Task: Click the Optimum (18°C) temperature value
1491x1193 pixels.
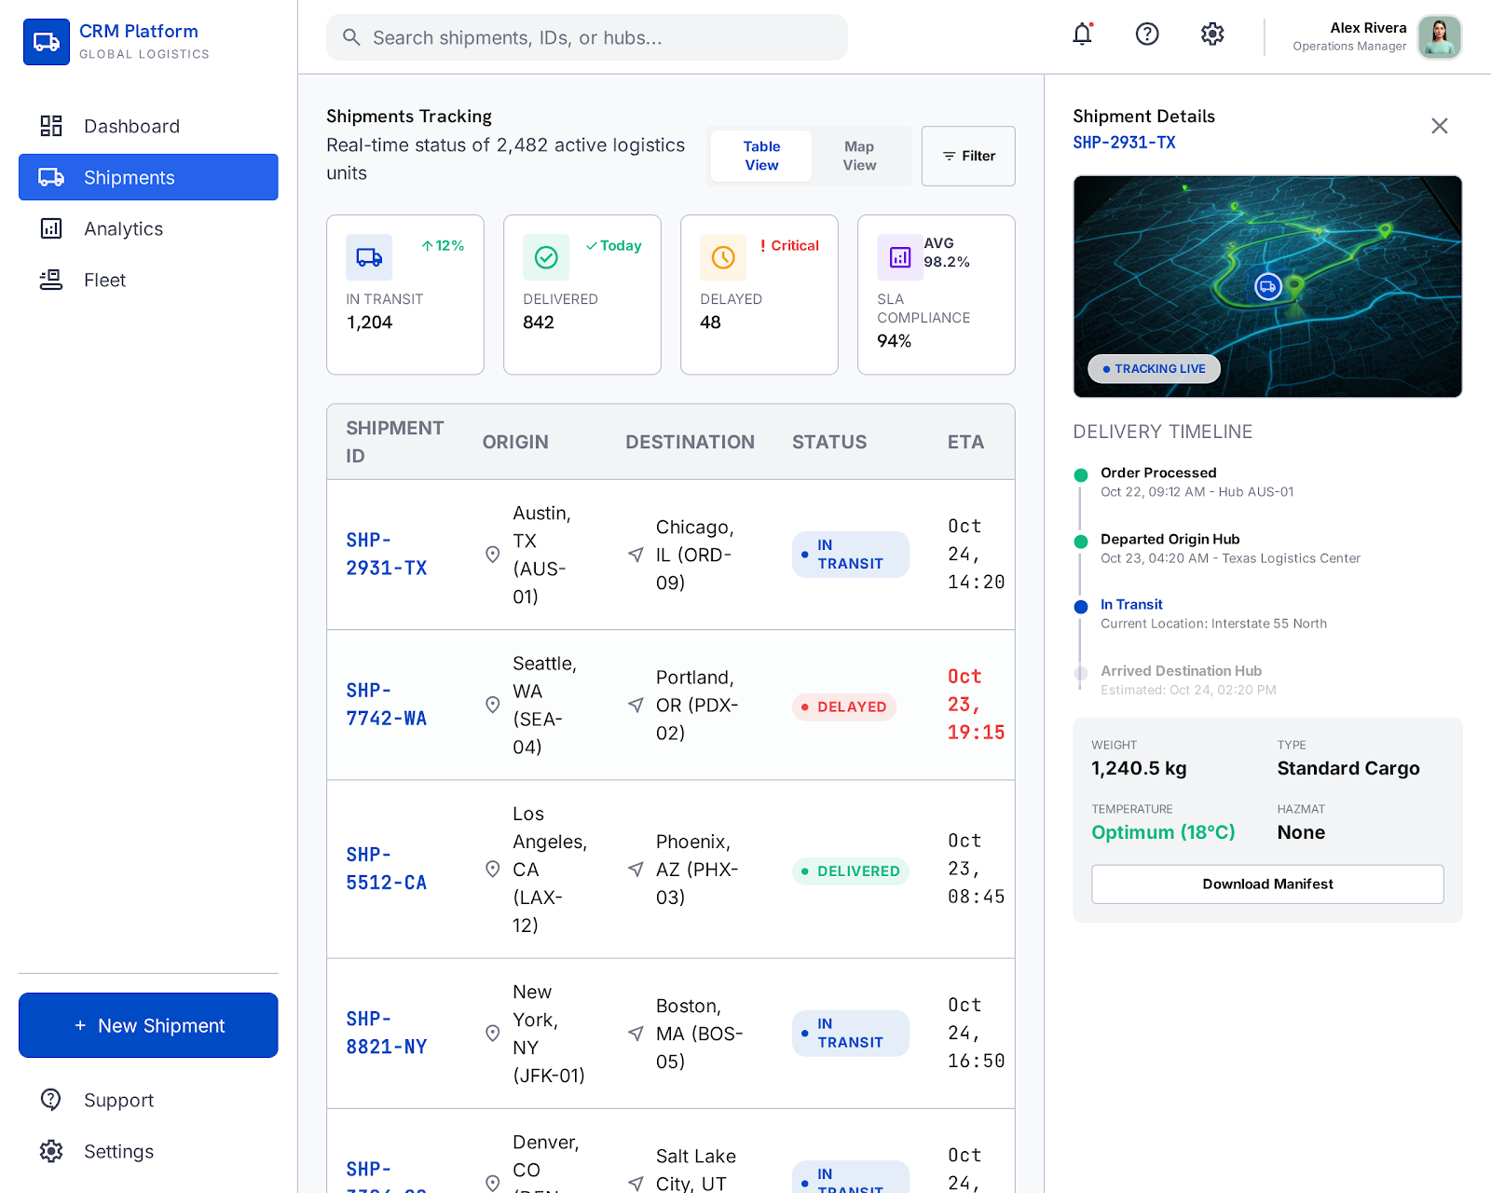Action: click(1163, 832)
